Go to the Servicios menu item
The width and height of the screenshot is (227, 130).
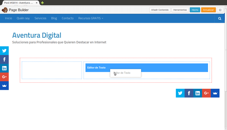(40, 18)
